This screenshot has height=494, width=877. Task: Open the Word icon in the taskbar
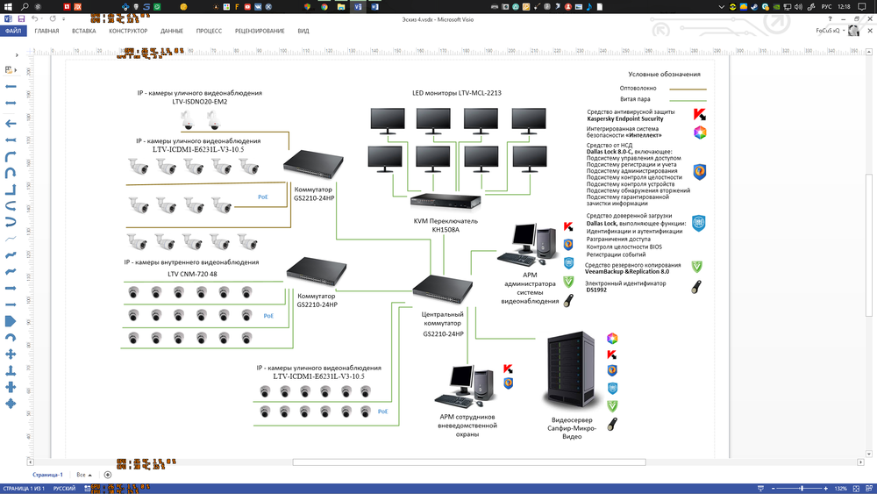[x=374, y=7]
